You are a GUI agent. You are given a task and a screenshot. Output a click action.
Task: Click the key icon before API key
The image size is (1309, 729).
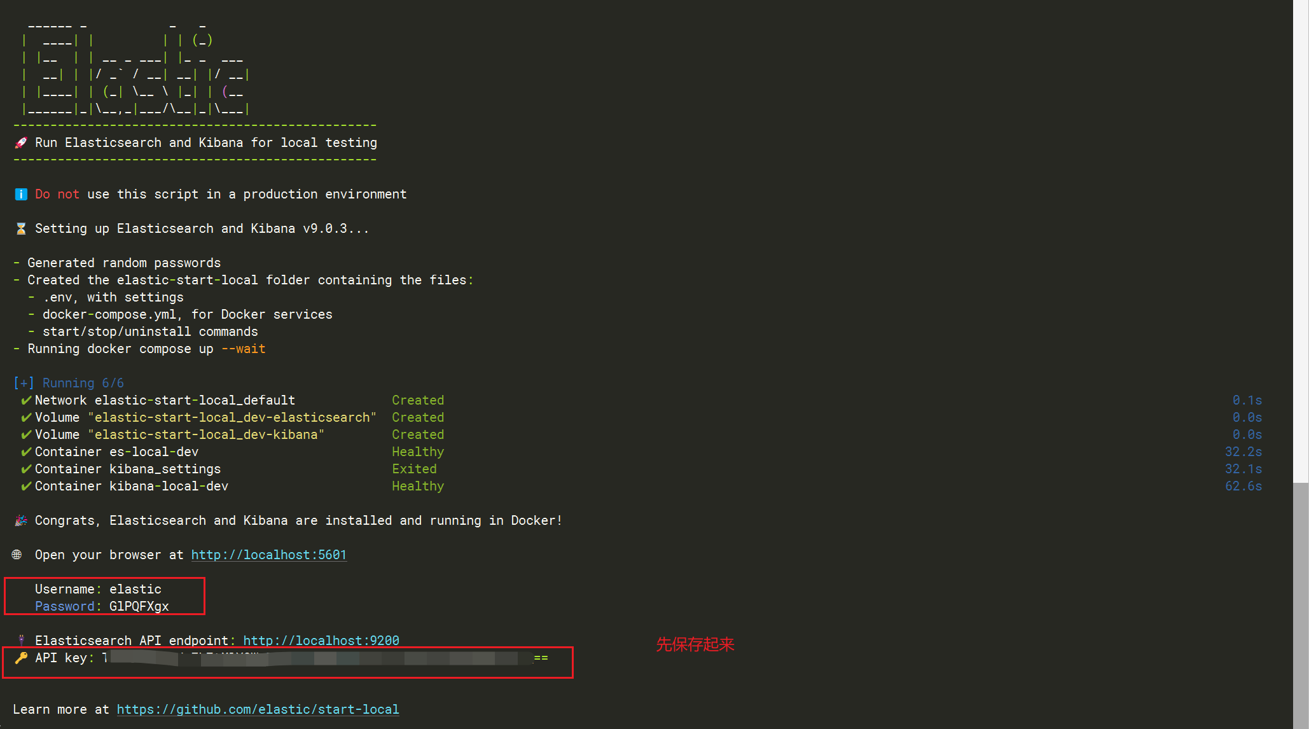pos(21,658)
